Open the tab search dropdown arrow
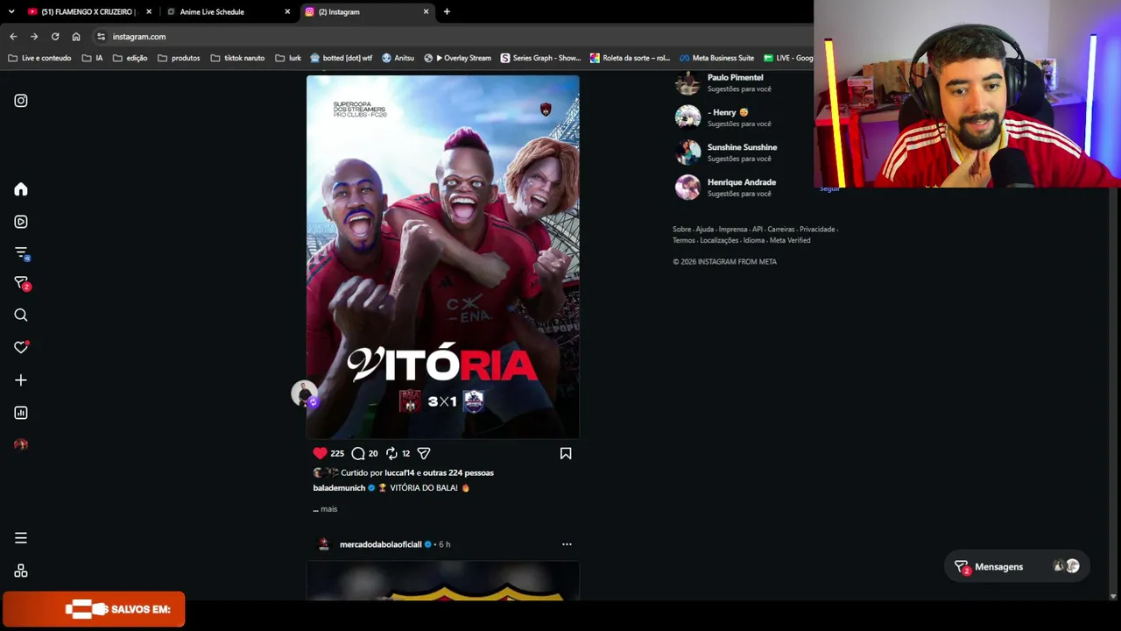This screenshot has width=1121, height=631. [11, 12]
